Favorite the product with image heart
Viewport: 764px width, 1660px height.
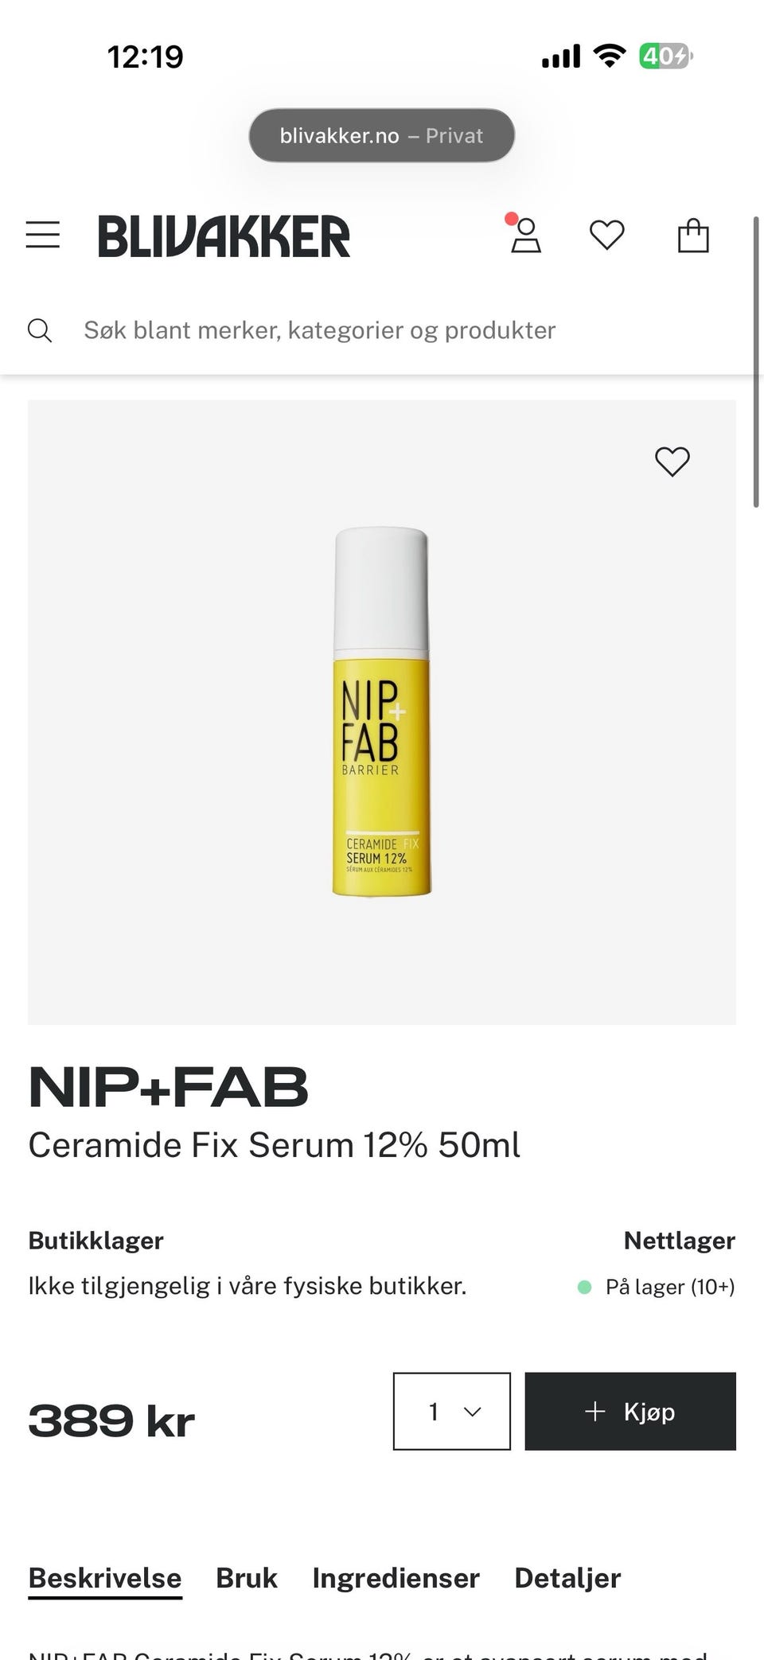pos(672,462)
